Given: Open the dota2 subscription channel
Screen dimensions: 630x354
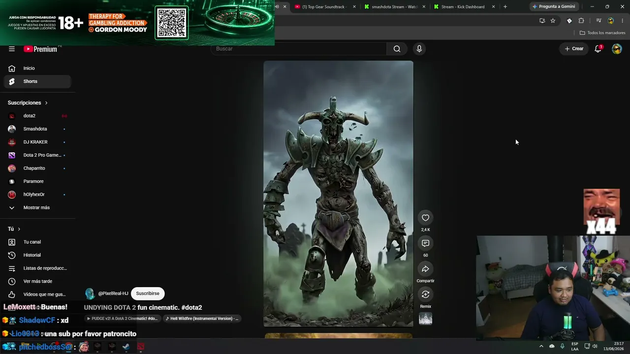Looking at the screenshot, I should click(37, 116).
